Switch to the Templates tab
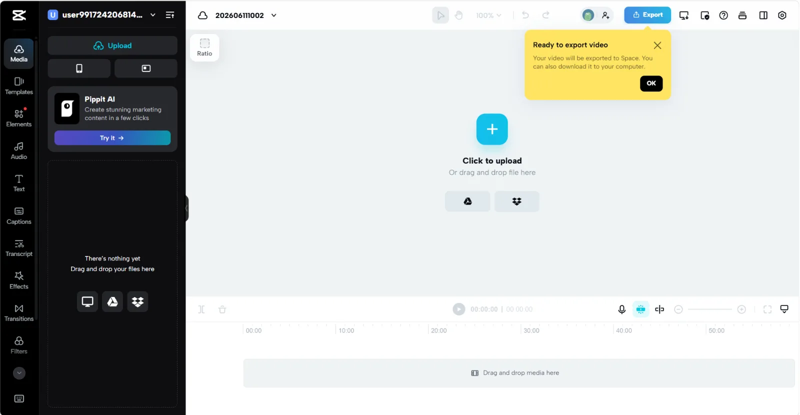The height and width of the screenshot is (415, 800). coord(19,86)
